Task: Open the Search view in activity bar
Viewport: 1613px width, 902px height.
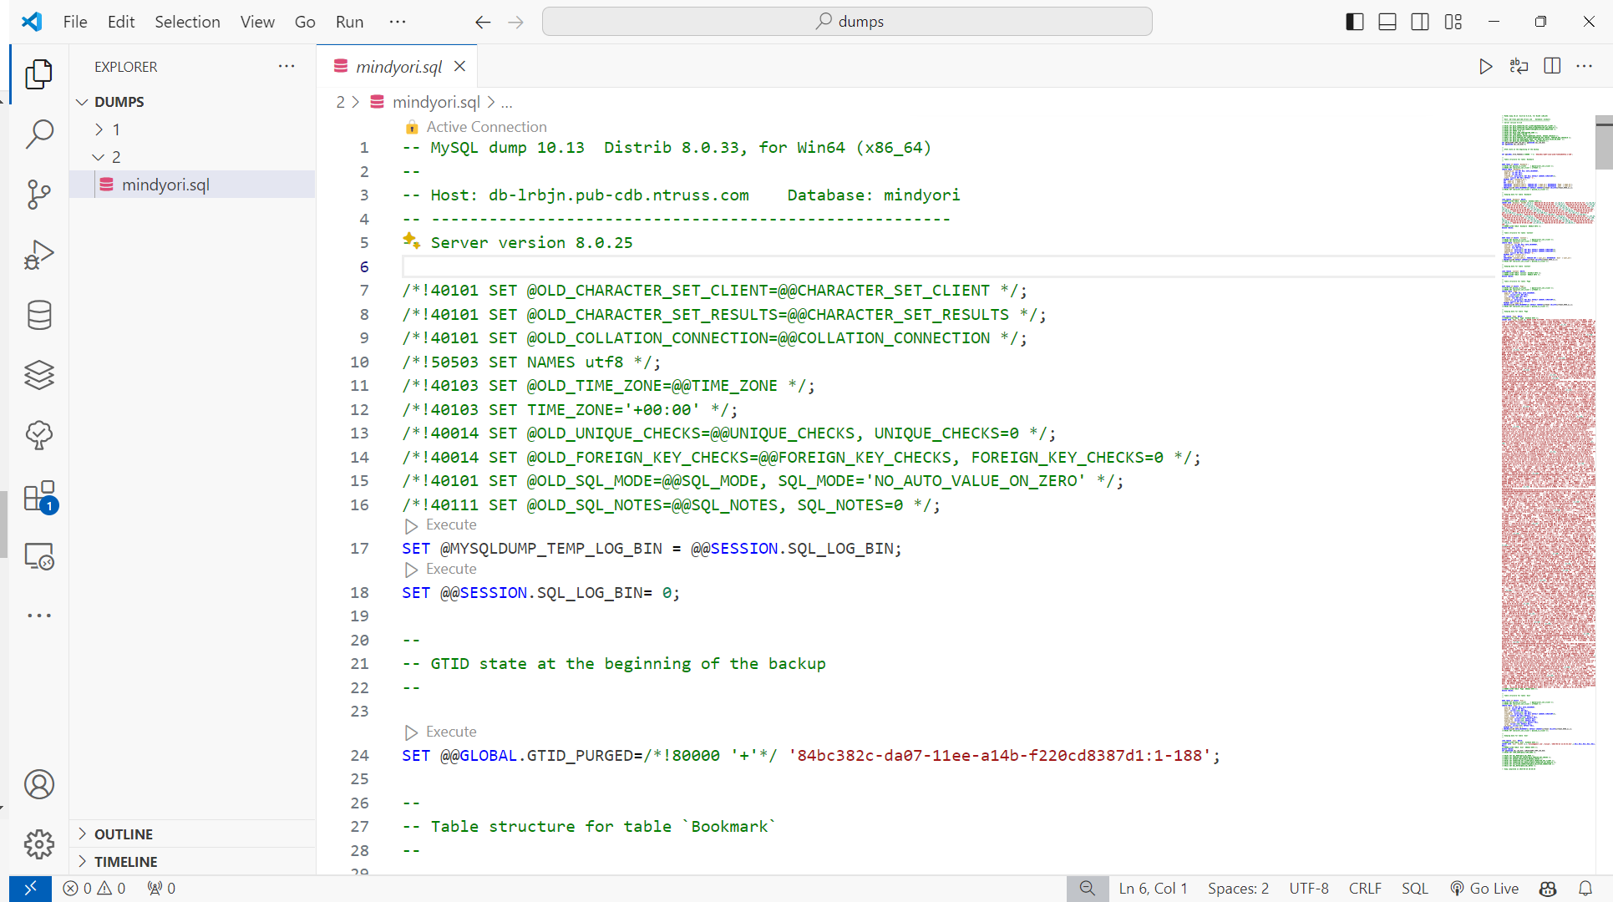Action: pyautogui.click(x=39, y=134)
